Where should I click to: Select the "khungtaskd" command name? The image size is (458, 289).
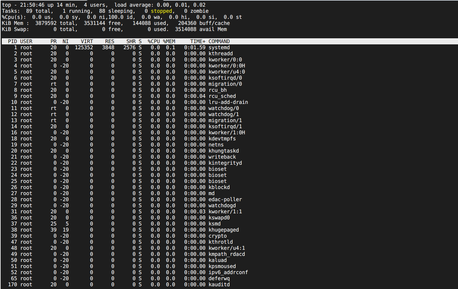224,151
